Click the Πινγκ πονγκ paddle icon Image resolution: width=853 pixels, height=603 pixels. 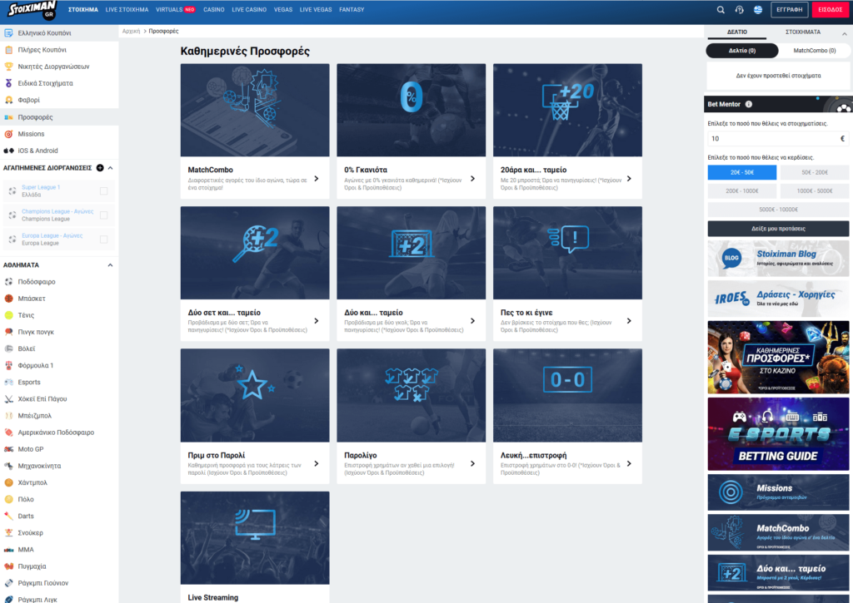click(8, 332)
